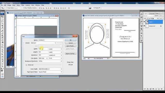Select the Healing Brush tool

pyautogui.click(x=2, y=31)
